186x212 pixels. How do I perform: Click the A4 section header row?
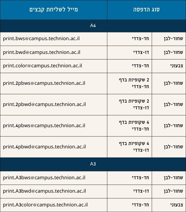point(93,26)
